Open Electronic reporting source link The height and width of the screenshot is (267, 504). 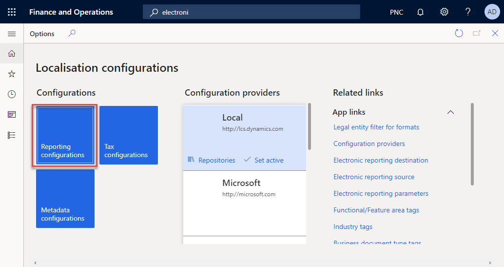pyautogui.click(x=374, y=177)
